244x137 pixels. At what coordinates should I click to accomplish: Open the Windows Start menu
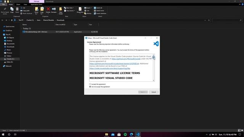pyautogui.click(x=3, y=134)
